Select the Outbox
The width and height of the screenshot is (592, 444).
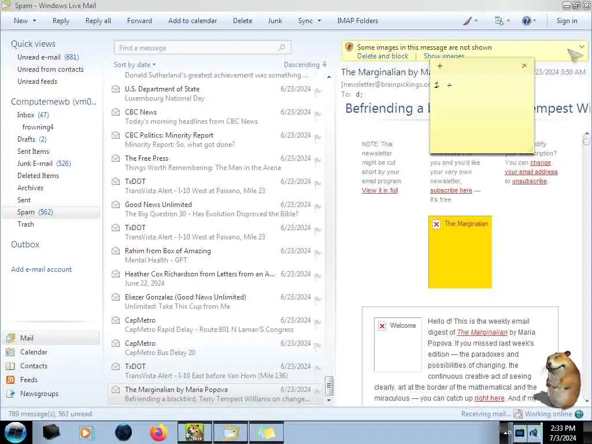coord(25,245)
